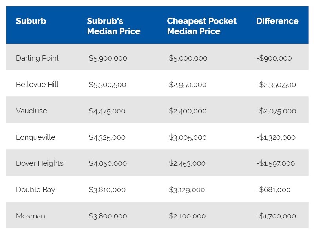This screenshot has height=233, width=314.
Task: Select the Bellevue Hill row label
Action: pos(37,85)
